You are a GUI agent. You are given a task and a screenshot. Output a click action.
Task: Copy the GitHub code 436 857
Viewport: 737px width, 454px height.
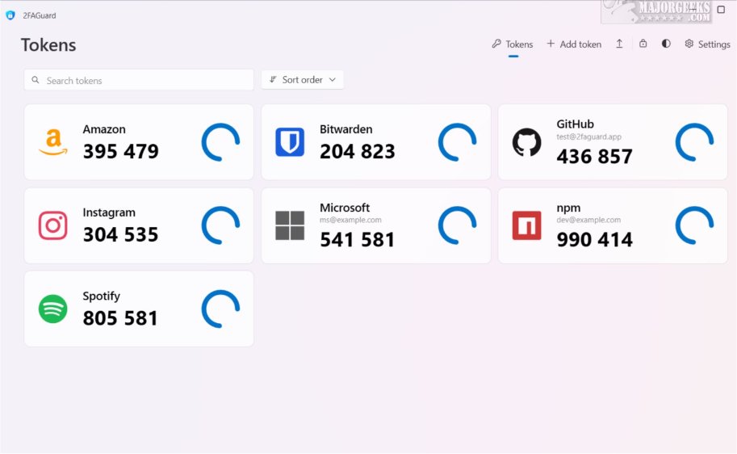coord(595,157)
